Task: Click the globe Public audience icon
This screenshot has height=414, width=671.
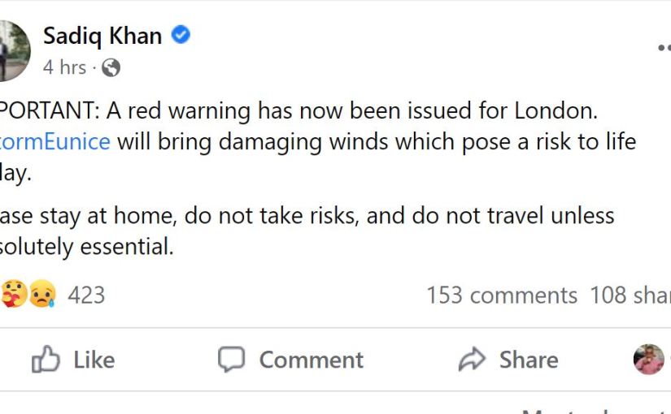Action: 111,68
